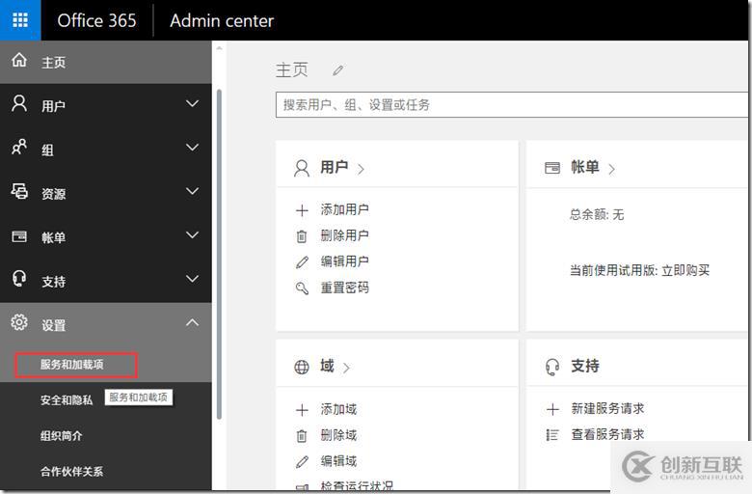Click the globe icon in the 域 card
Image resolution: width=752 pixels, height=494 pixels.
coord(302,367)
